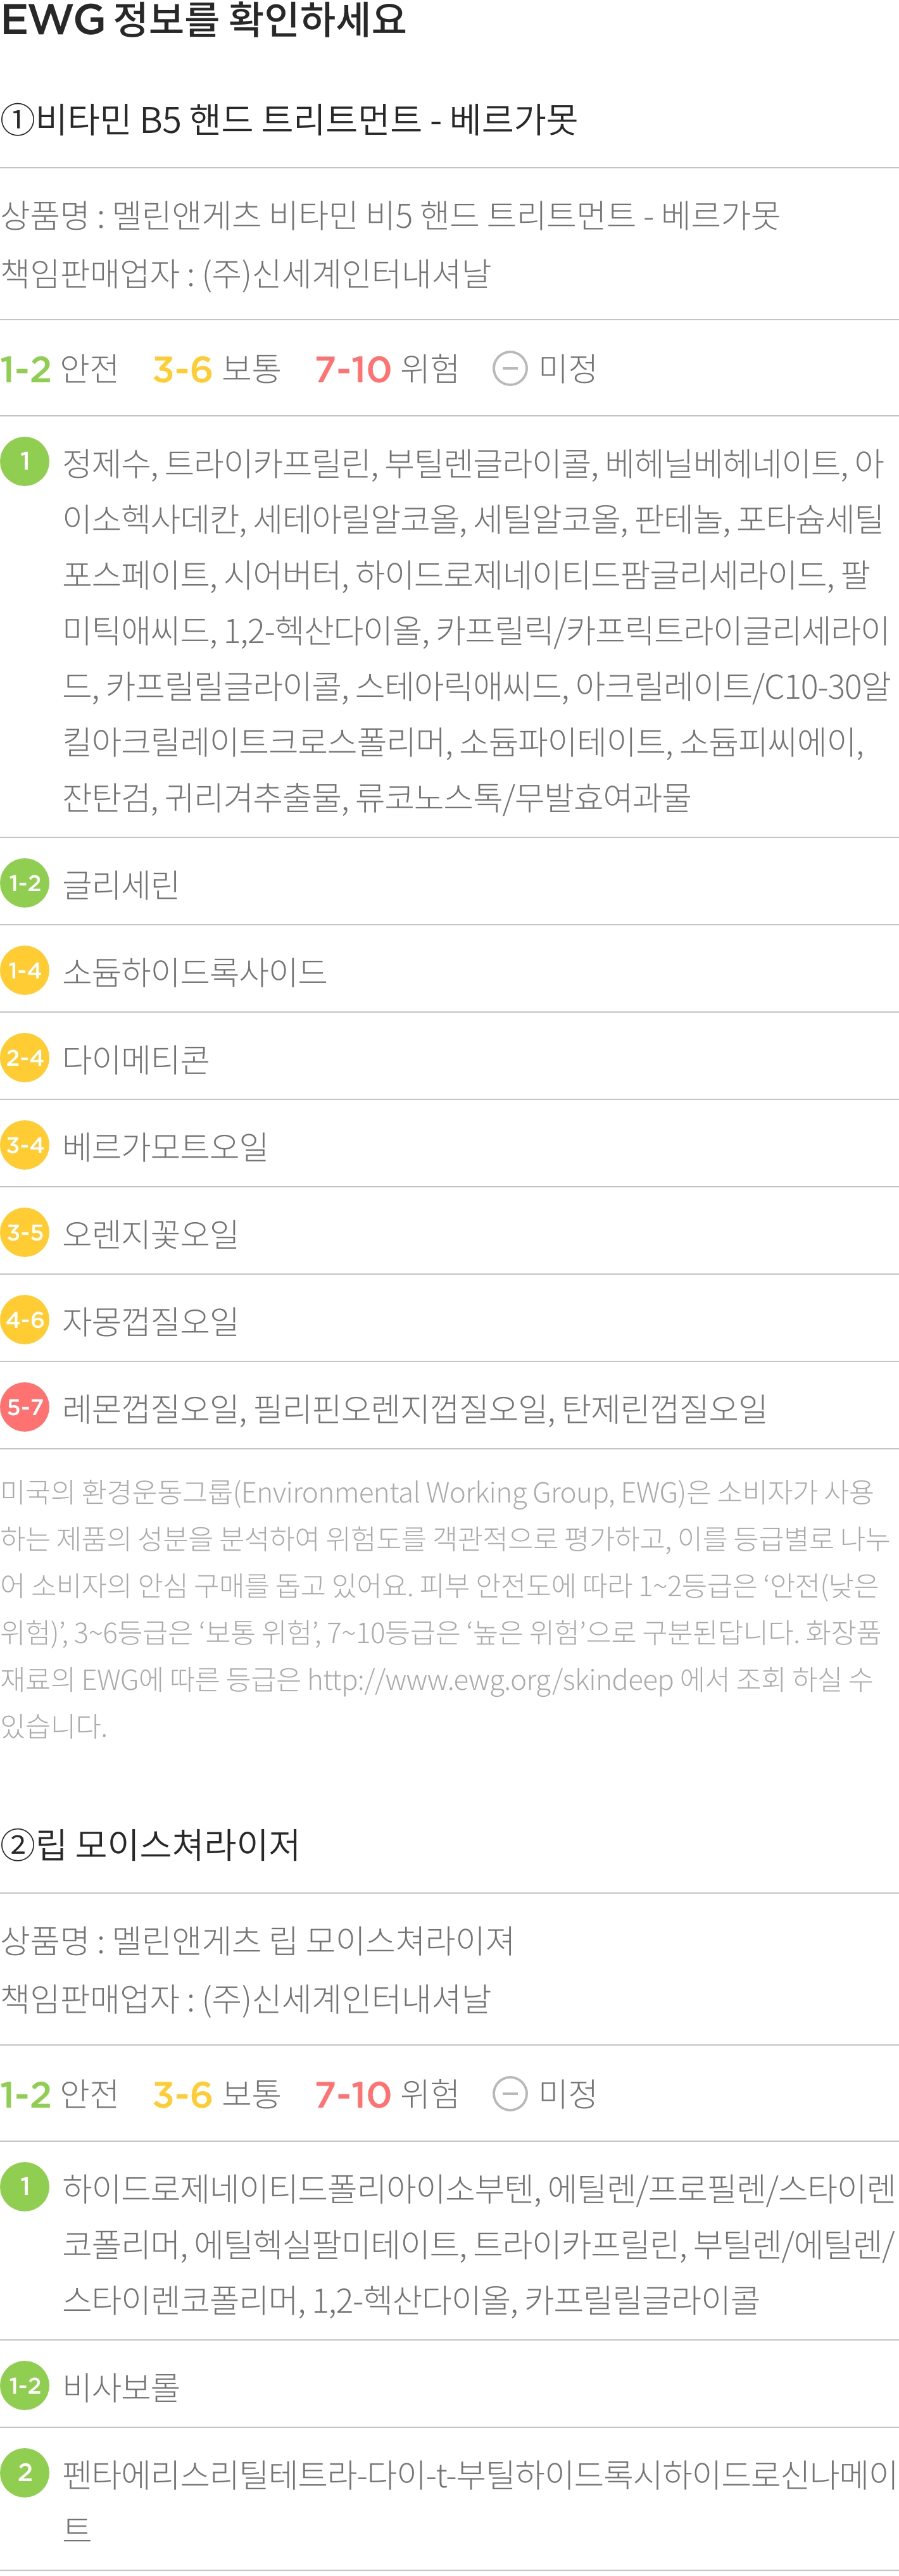Click the EWG 정보를 확인하세요 title
Image resolution: width=899 pixels, height=2576 pixels.
click(x=204, y=20)
